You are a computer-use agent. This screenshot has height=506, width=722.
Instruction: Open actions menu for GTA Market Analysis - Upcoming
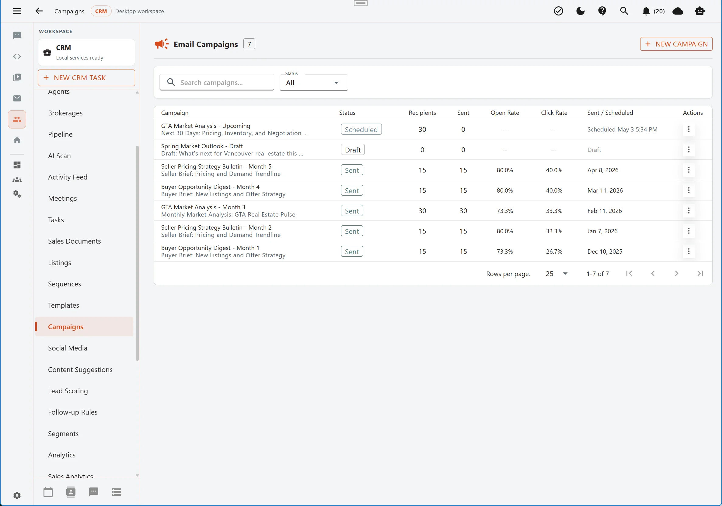point(689,129)
